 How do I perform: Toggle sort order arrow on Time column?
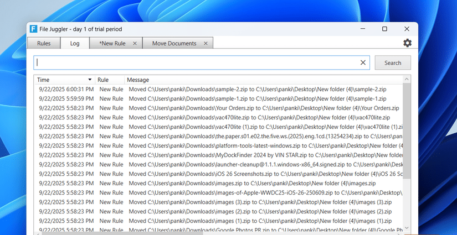click(x=90, y=80)
